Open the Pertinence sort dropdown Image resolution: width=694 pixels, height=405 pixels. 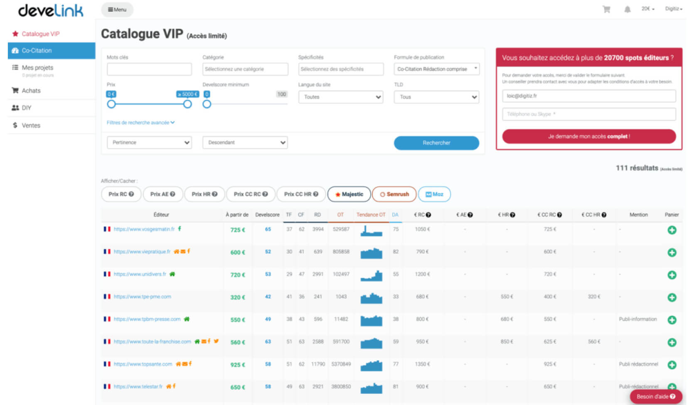click(x=149, y=142)
